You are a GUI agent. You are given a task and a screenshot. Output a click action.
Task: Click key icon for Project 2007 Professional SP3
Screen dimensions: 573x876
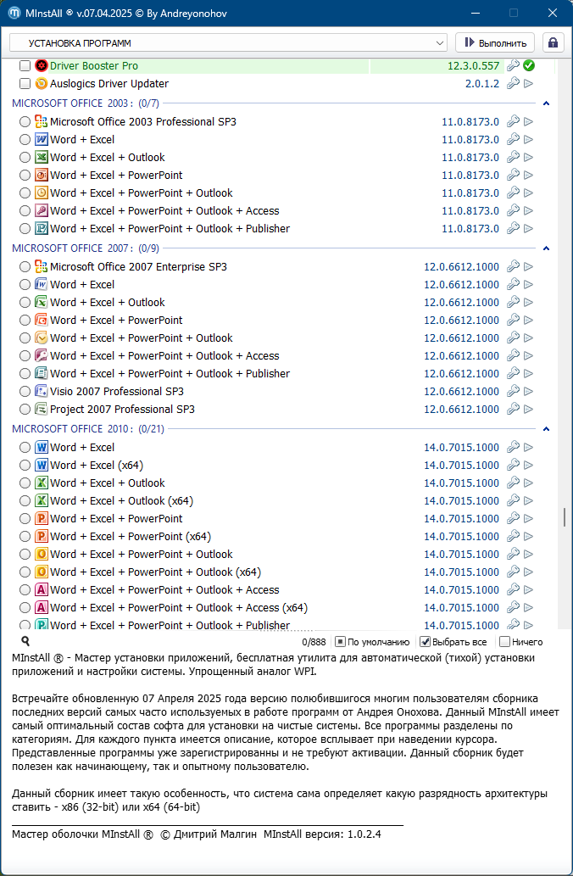pos(514,410)
